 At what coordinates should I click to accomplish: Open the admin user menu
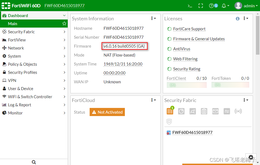(246, 6)
